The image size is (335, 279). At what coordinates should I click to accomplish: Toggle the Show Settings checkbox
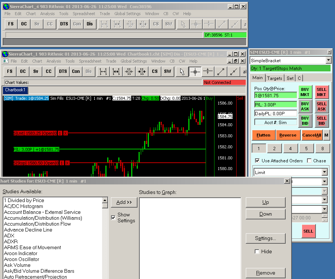point(113,218)
